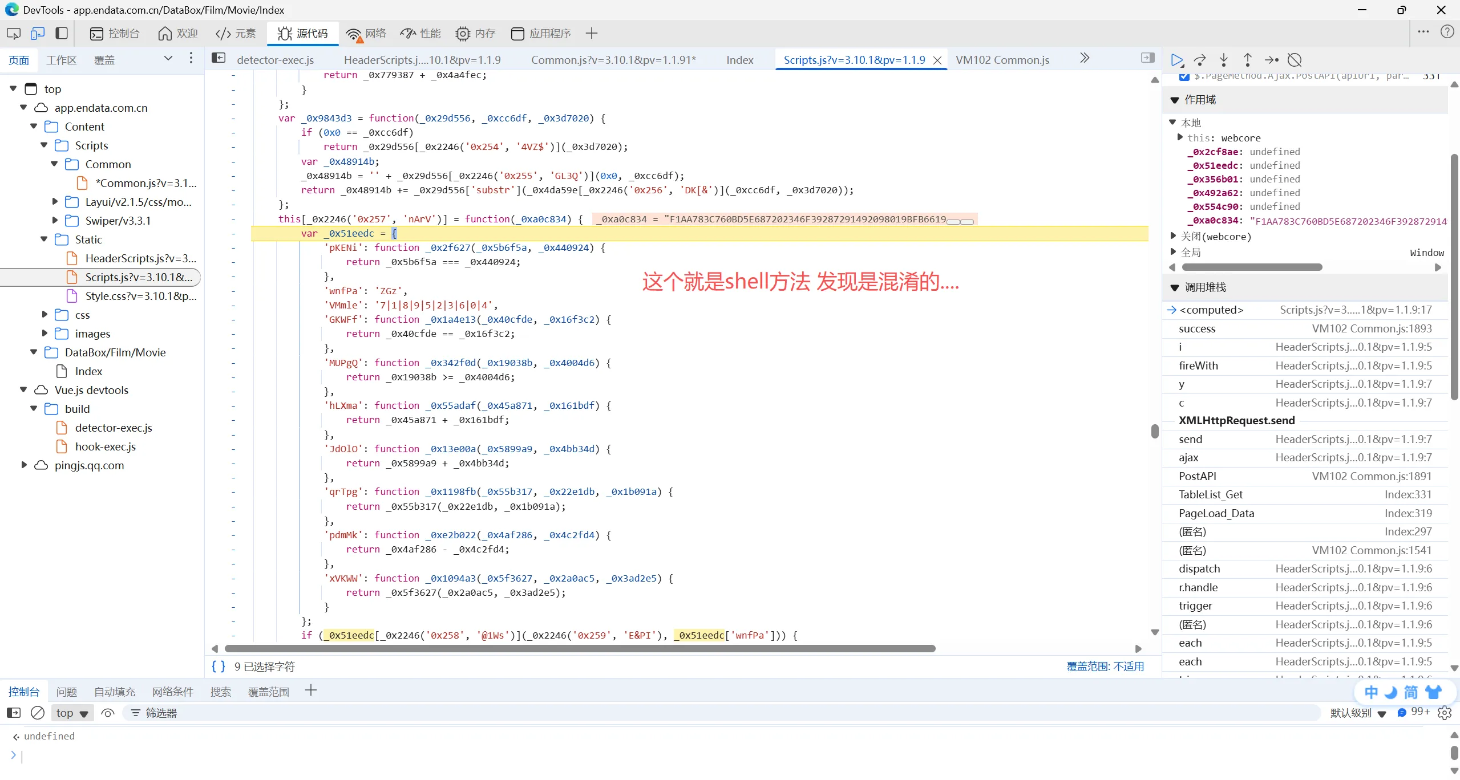Click the inspect element picker icon

pyautogui.click(x=14, y=34)
